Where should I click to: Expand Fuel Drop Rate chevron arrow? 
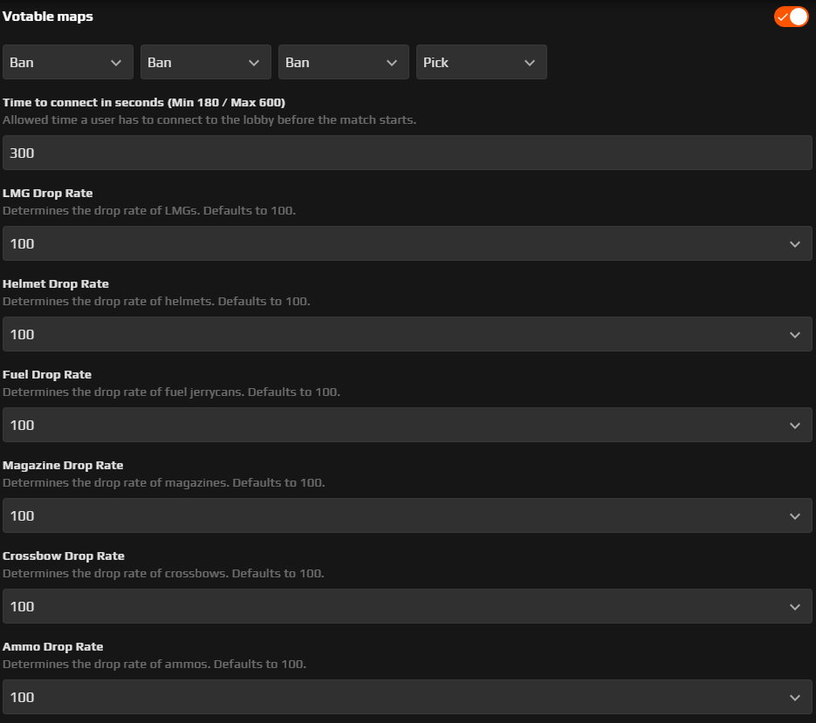(795, 426)
